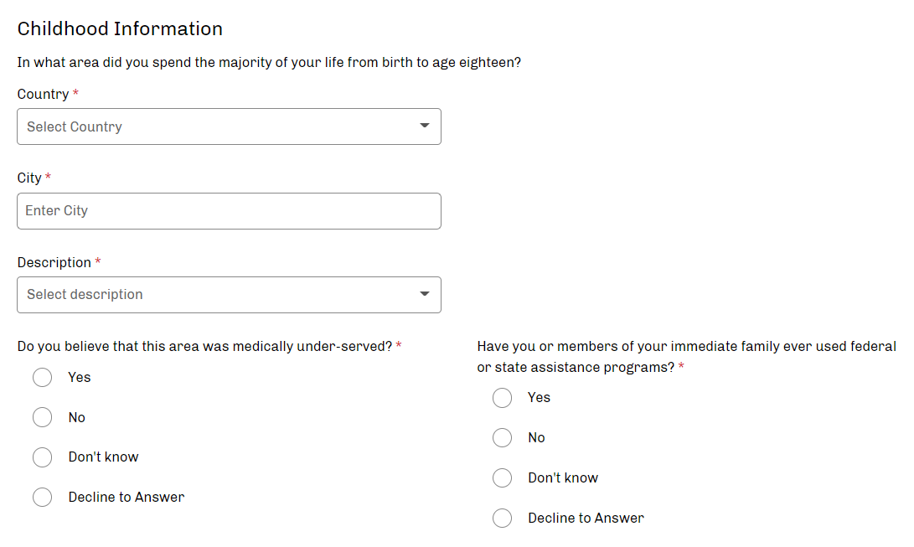Select No for federal or state assistance
The image size is (914, 547).
503,437
